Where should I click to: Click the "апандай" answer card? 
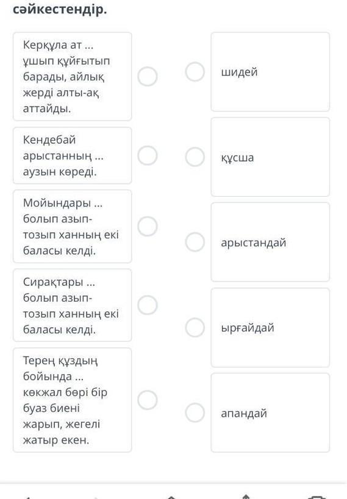click(270, 412)
